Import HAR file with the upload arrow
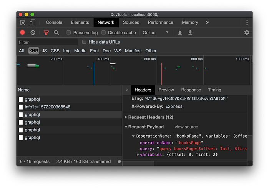 180,32
